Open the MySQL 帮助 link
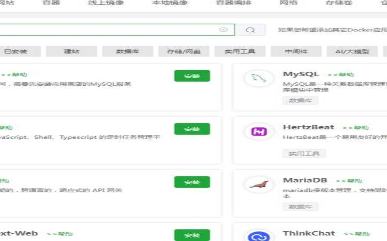387x241 pixels. pos(341,75)
